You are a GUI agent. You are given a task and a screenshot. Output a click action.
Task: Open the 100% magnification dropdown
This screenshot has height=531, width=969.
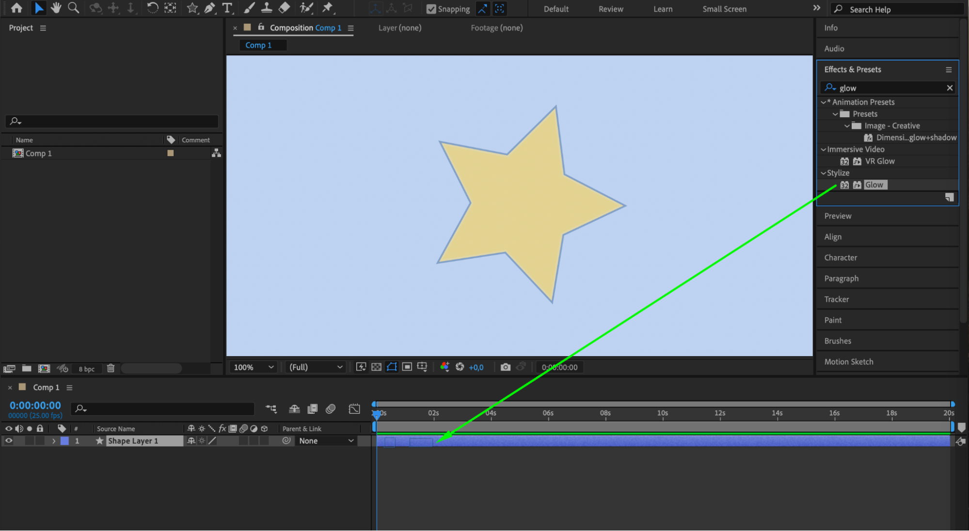point(254,367)
